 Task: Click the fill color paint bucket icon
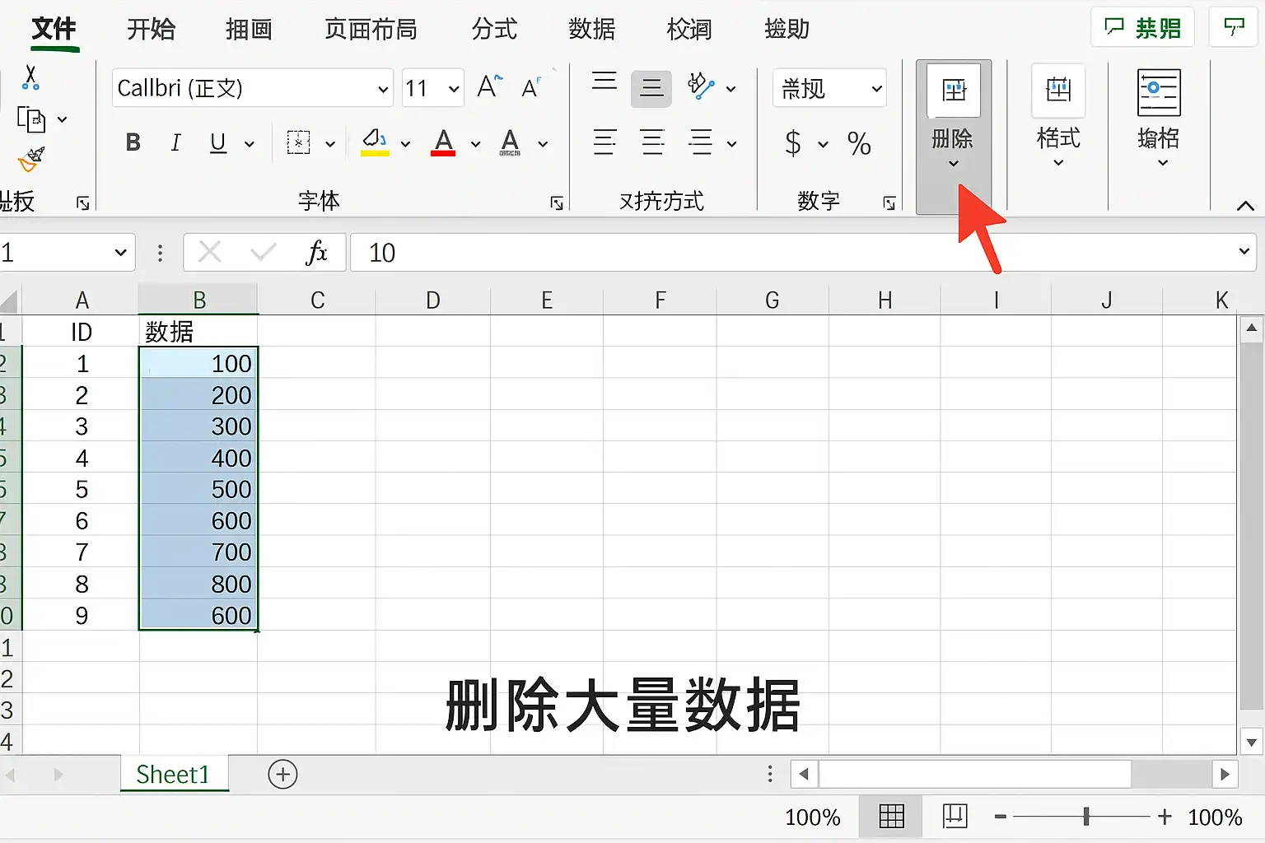[x=376, y=142]
